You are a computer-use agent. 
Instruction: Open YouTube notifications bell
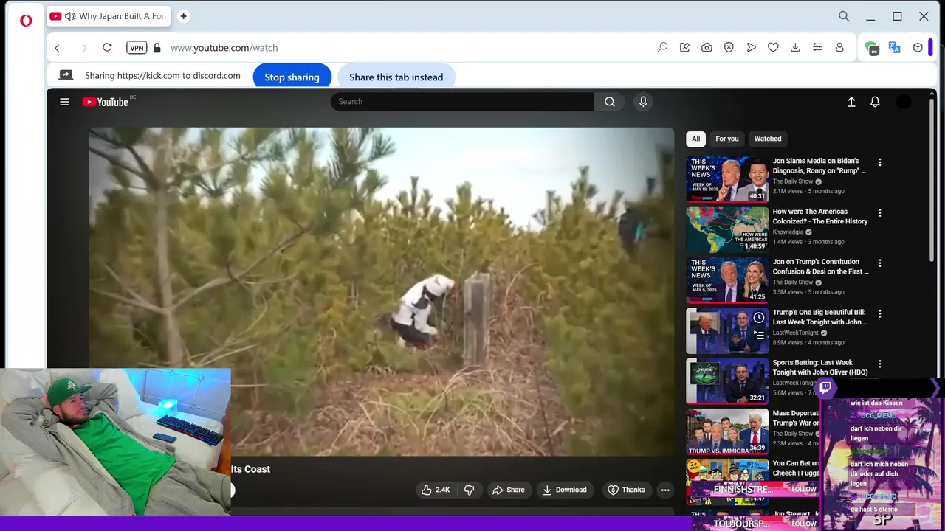point(875,102)
